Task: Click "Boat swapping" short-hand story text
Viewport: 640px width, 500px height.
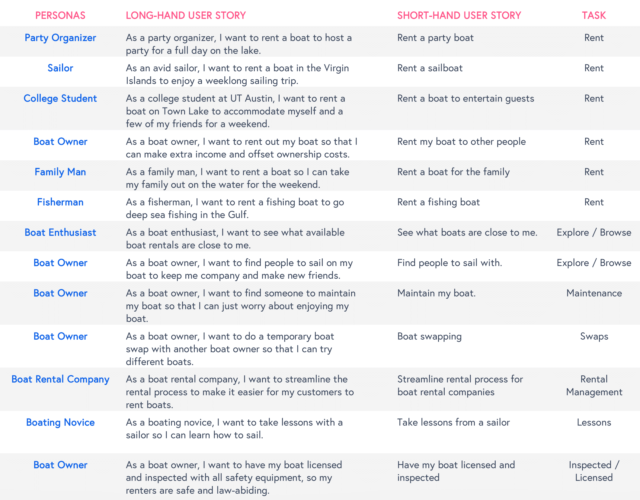Action: point(429,336)
